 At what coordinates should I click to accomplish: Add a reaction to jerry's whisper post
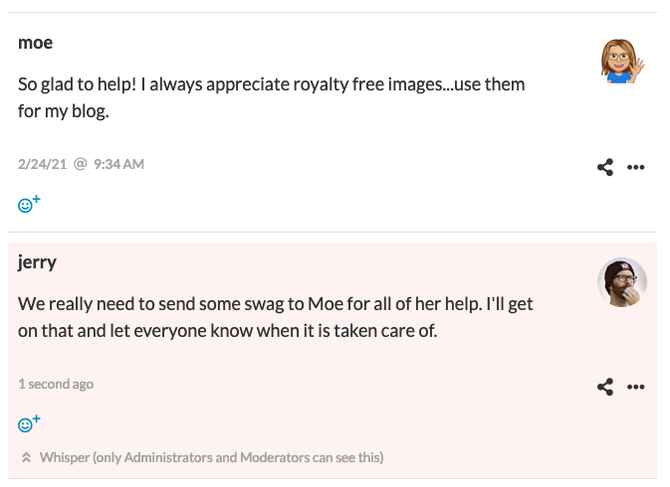(x=29, y=423)
